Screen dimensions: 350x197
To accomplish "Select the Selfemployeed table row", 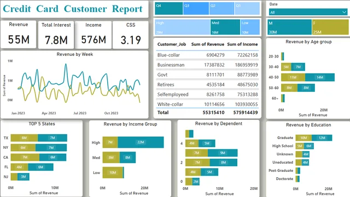I will pyautogui.click(x=207, y=94).
